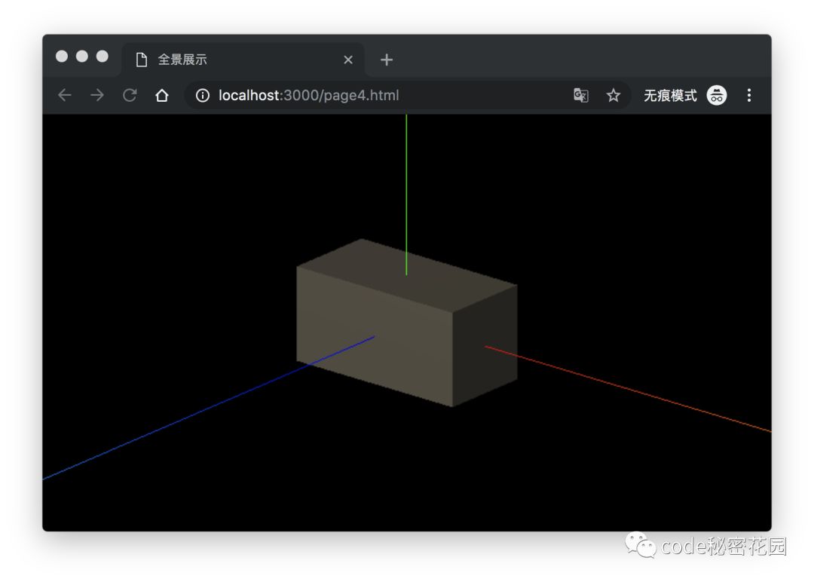The height and width of the screenshot is (582, 814).
Task: Click the page document icon in the tab
Action: (x=141, y=60)
